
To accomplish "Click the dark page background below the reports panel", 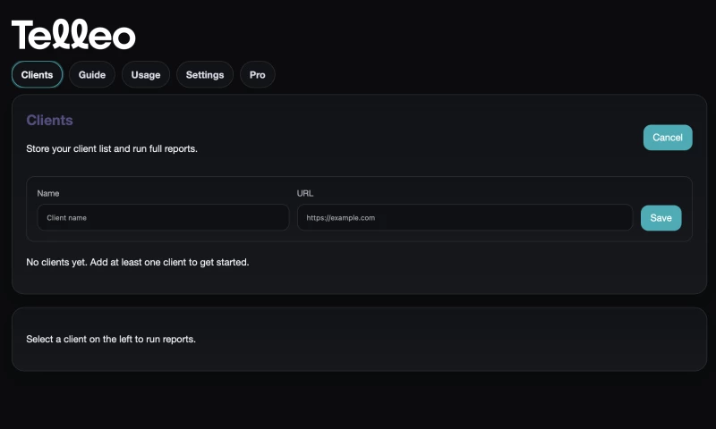I will [358, 400].
